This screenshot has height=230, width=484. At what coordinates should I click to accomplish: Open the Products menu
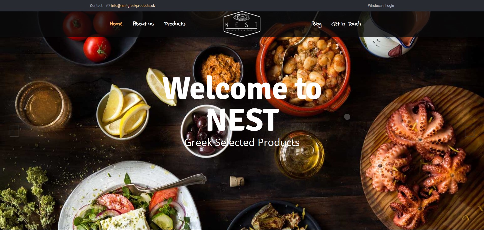click(x=175, y=24)
